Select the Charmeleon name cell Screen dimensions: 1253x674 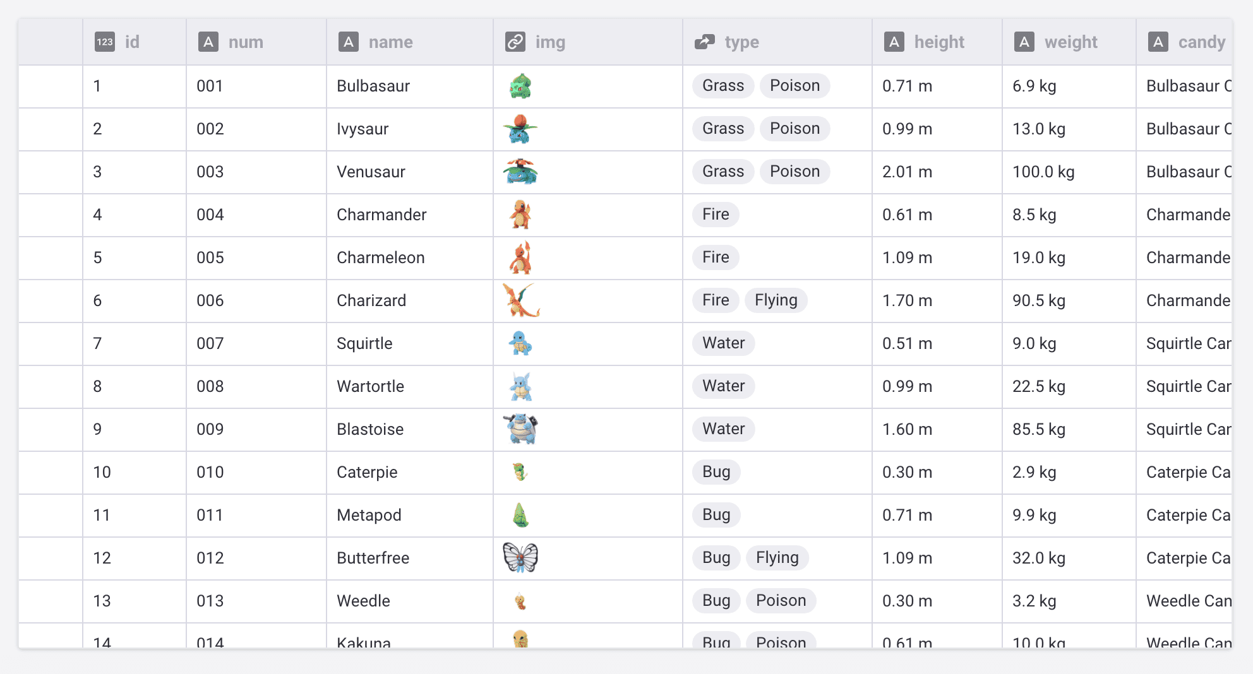(x=381, y=257)
